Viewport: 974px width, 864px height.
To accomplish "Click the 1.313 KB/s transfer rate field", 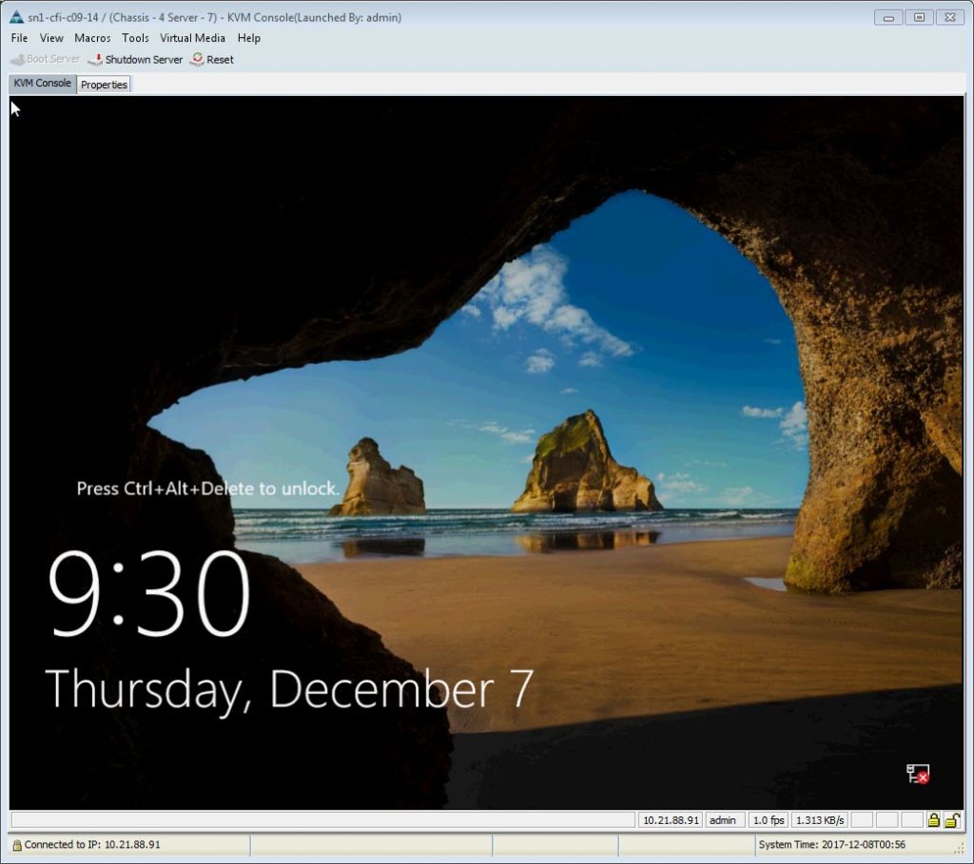I will 820,820.
